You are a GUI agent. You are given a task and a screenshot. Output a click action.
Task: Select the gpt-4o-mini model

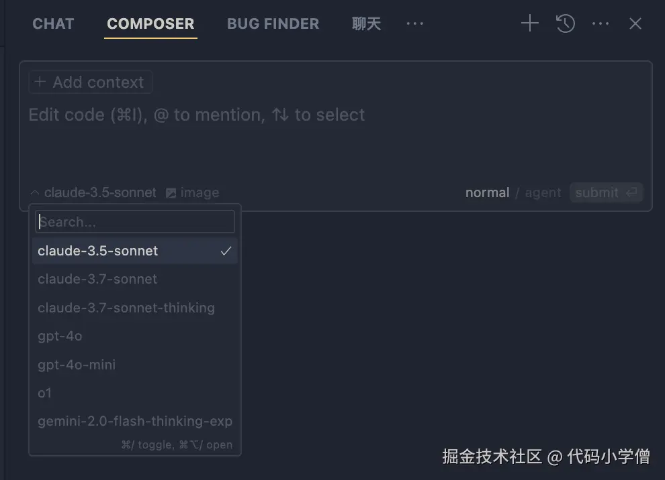[x=77, y=365]
